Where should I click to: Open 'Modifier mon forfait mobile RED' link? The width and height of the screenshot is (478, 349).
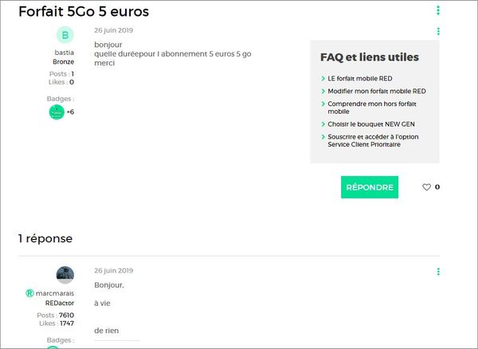point(377,91)
